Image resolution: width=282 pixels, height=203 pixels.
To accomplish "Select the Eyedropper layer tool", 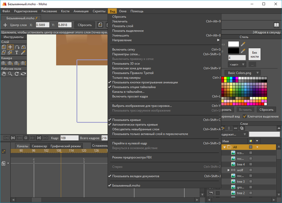I will click(23, 52).
